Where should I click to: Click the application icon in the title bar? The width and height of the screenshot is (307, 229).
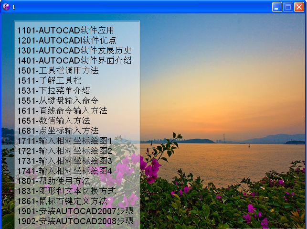pos(6,7)
